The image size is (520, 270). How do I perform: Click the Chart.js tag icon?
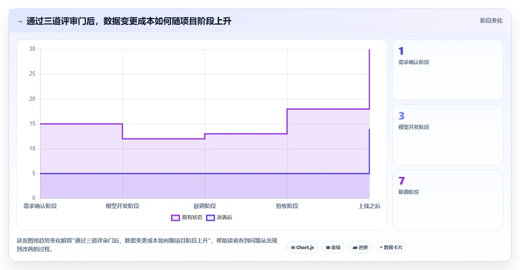pyautogui.click(x=293, y=247)
